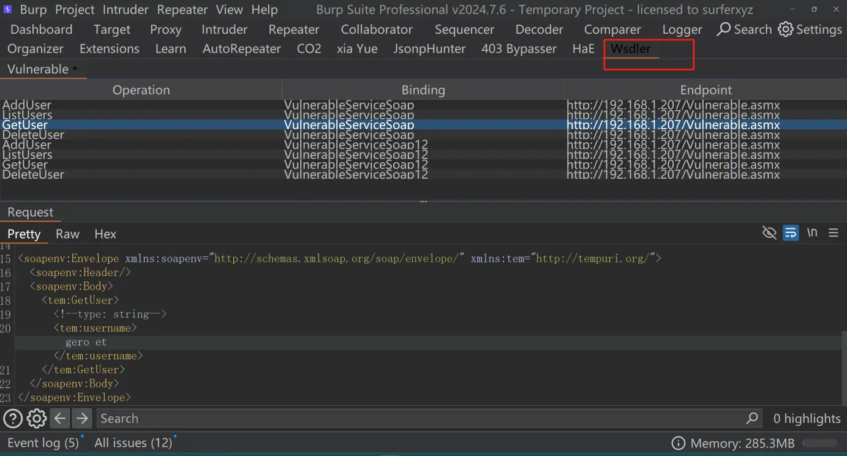Switch to the Target tab
The image size is (847, 456).
[112, 29]
